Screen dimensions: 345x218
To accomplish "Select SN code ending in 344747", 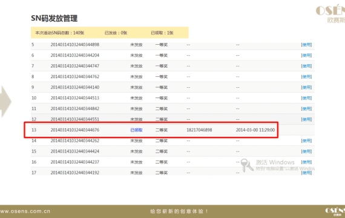I will click(75, 66).
